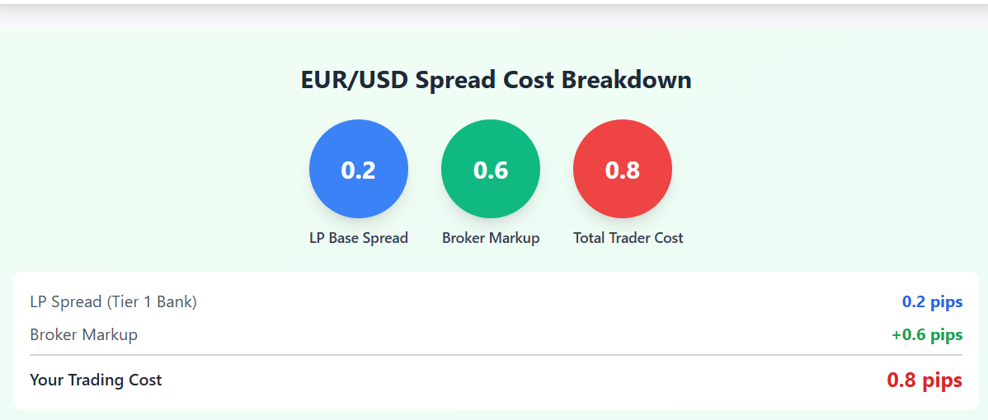The height and width of the screenshot is (420, 988).
Task: Click Broker Markup caption under green circle
Action: pyautogui.click(x=491, y=238)
